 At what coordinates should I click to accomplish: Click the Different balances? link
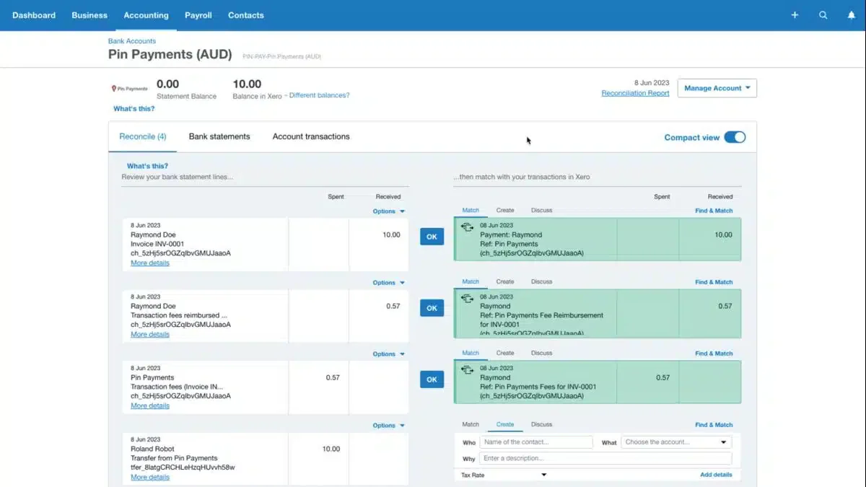tap(319, 95)
